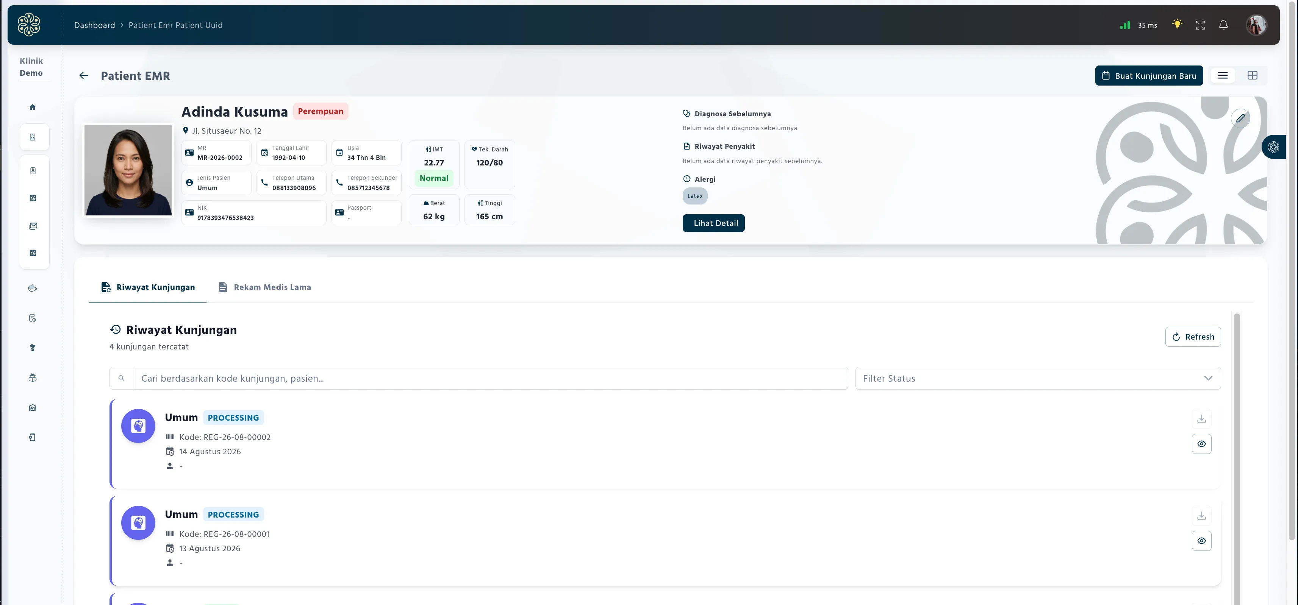This screenshot has height=605, width=1298.
Task: Open the billing invoice icon in sidebar
Action: [x=33, y=318]
